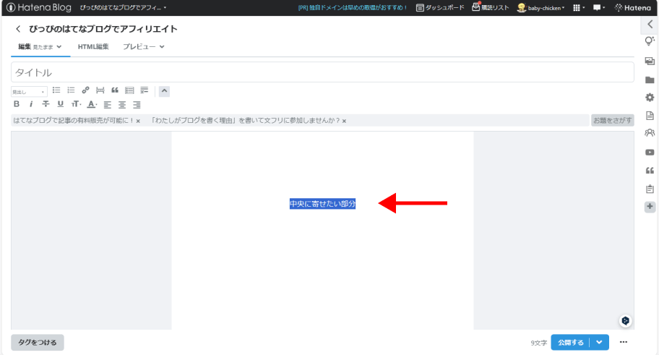The image size is (659, 355).
Task: Collapse the formatting toolbar with the caret button
Action: [x=164, y=91]
